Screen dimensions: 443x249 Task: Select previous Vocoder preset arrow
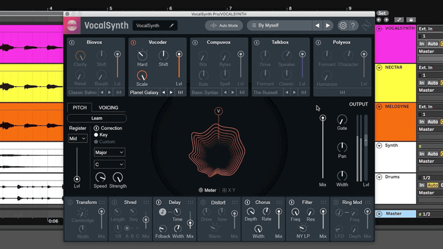[x=163, y=93]
